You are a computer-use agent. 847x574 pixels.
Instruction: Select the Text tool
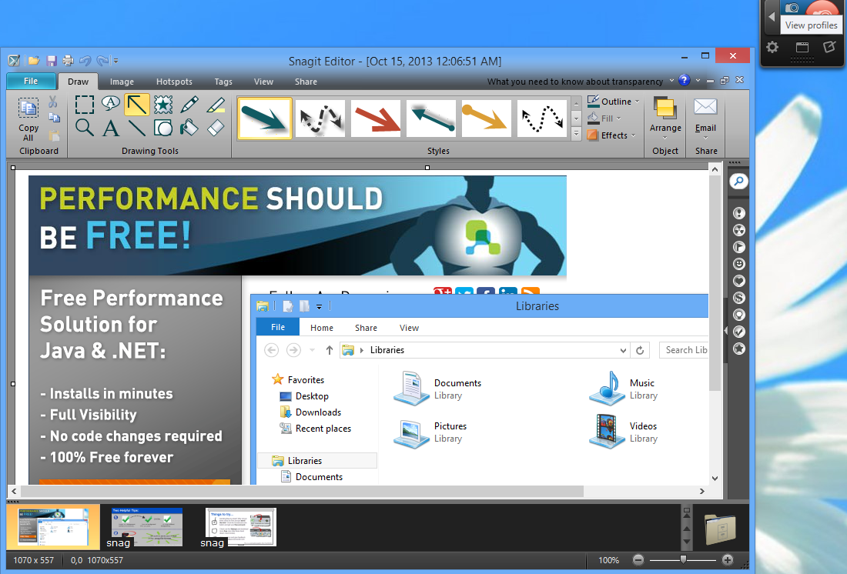[112, 128]
